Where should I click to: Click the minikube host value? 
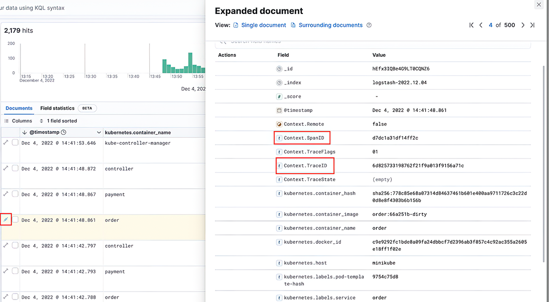384,263
